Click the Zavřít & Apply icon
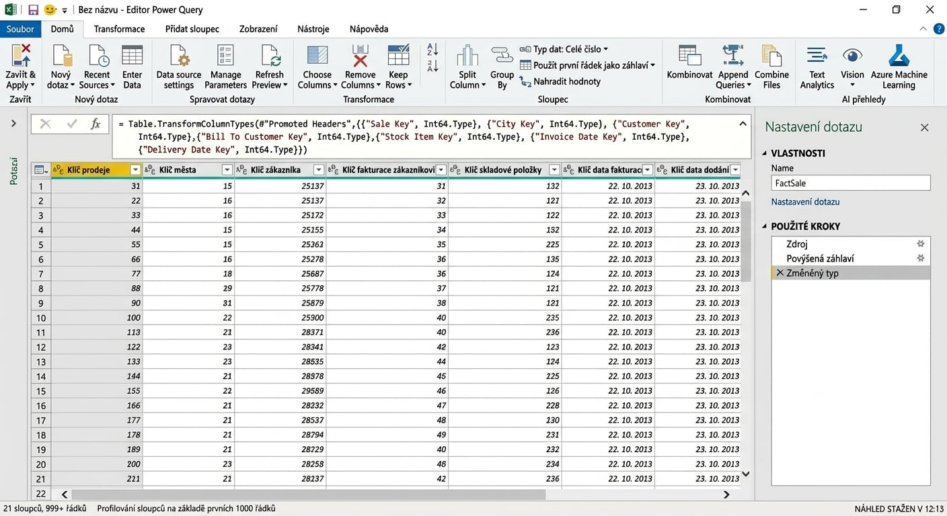947x516 pixels. click(21, 56)
